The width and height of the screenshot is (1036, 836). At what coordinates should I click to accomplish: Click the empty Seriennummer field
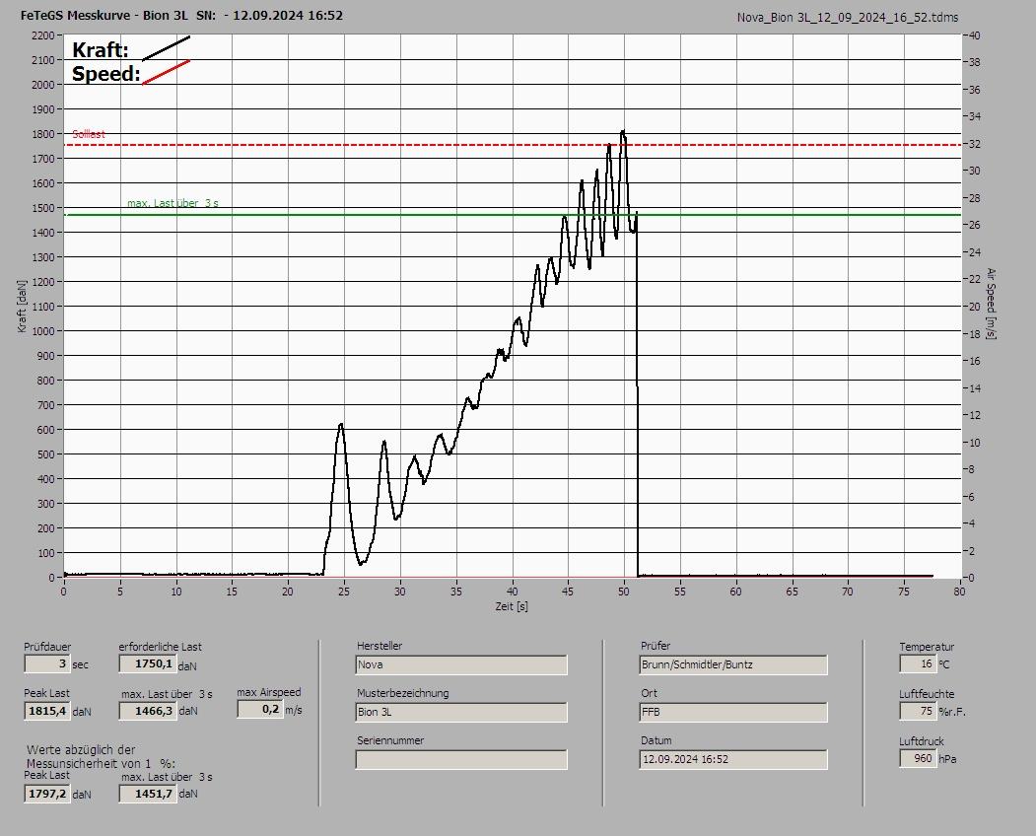click(461, 760)
